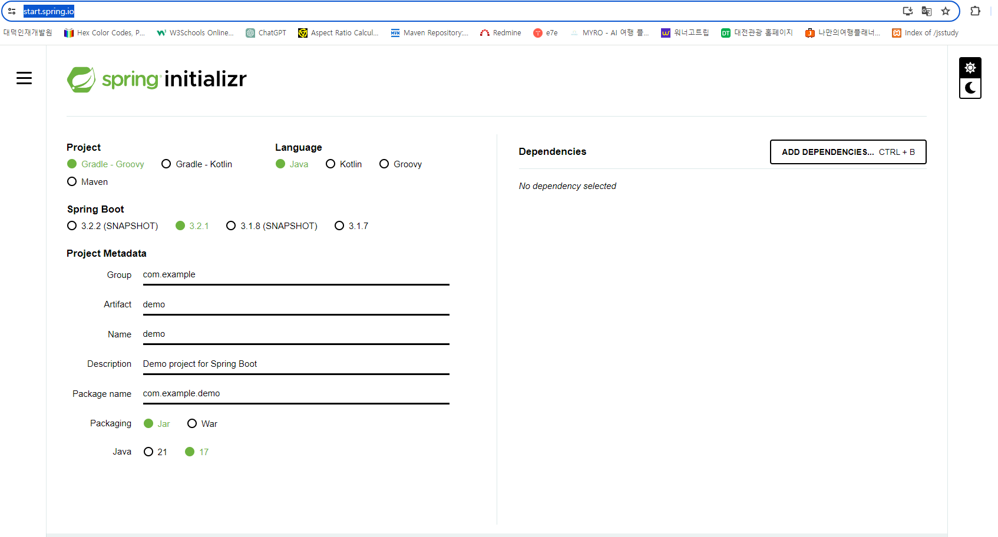
Task: Choose Groovy as the language
Action: pos(401,164)
